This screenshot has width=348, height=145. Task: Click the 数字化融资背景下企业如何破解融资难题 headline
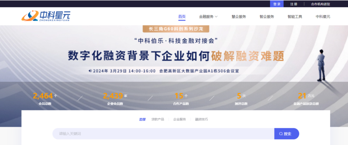[x=176, y=56]
